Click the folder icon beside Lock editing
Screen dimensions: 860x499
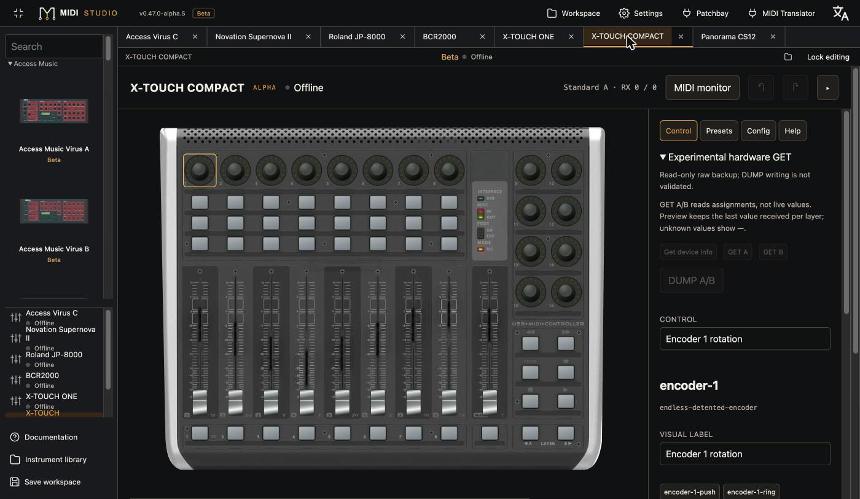pos(788,57)
